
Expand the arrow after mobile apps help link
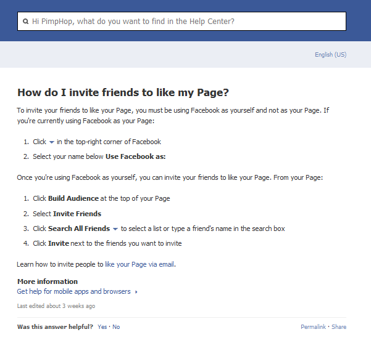pos(136,292)
